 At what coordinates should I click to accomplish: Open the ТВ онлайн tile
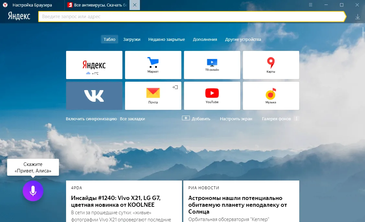click(212, 65)
